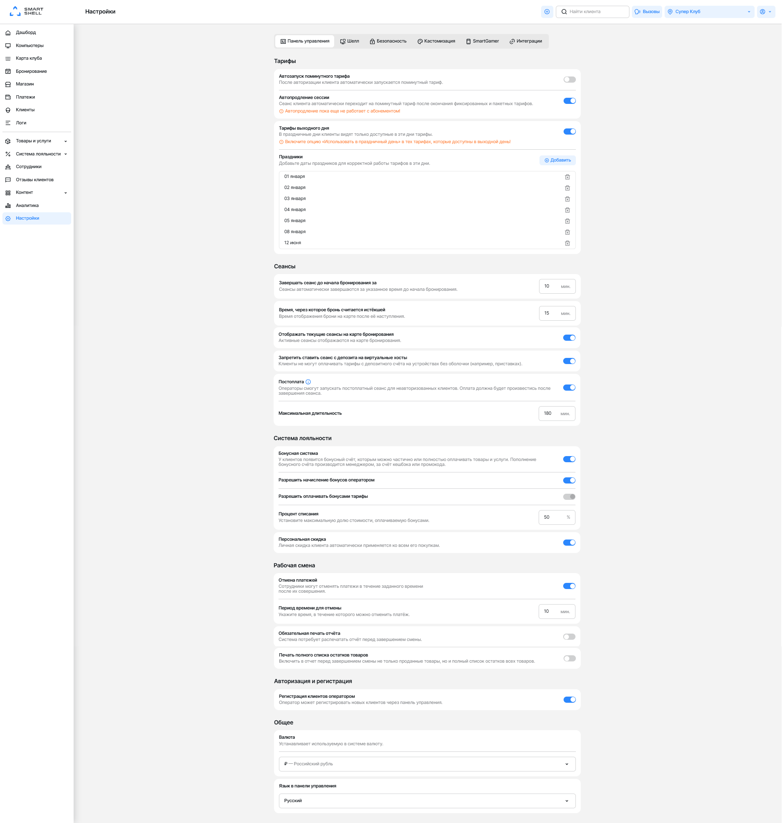Edit Период времени для отмены field
The width and height of the screenshot is (782, 823).
[x=557, y=612]
